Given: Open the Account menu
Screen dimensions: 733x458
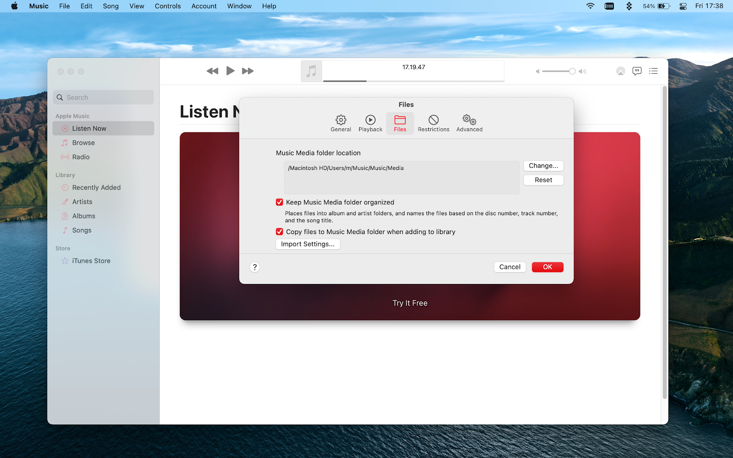Looking at the screenshot, I should point(204,6).
